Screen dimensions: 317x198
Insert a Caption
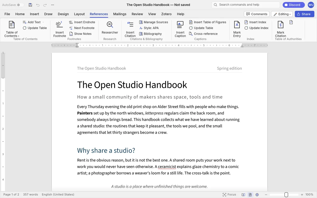[x=180, y=29]
